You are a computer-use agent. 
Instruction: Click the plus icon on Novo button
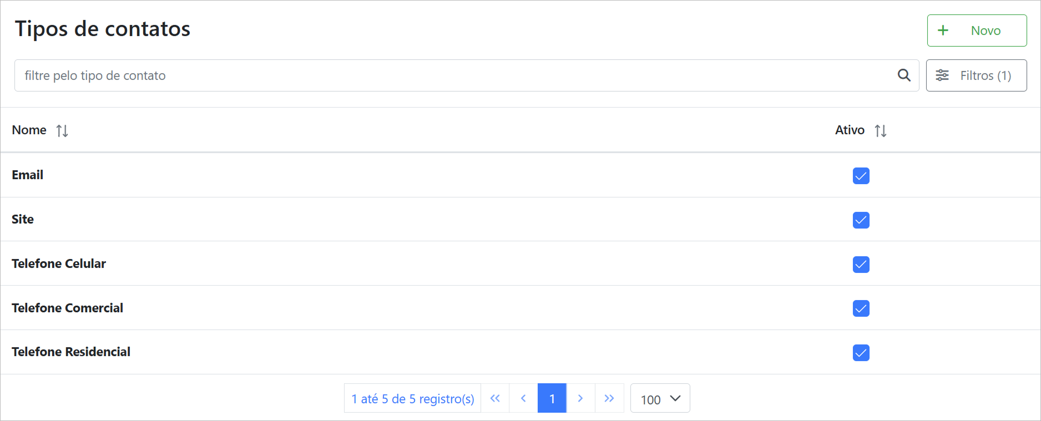(x=943, y=31)
